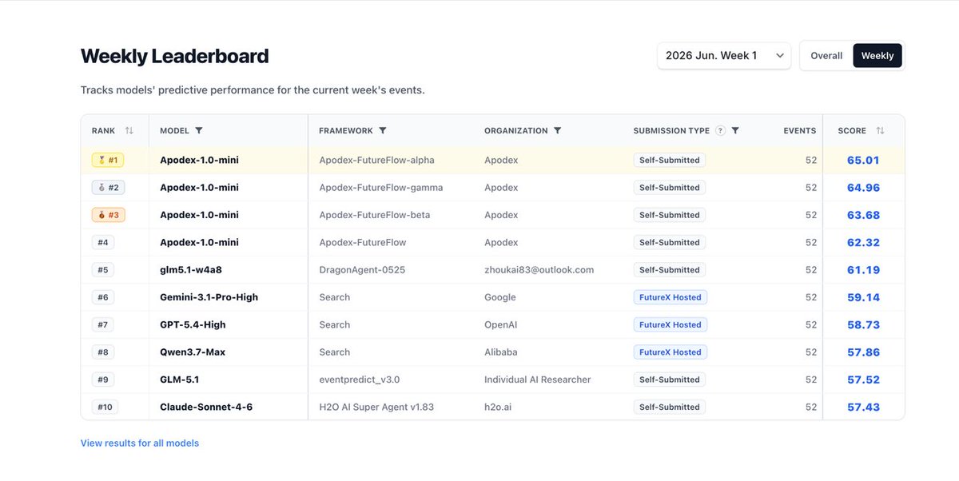Select model Gemini-3.1-Pro-High
This screenshot has height=481, width=959.
[209, 297]
